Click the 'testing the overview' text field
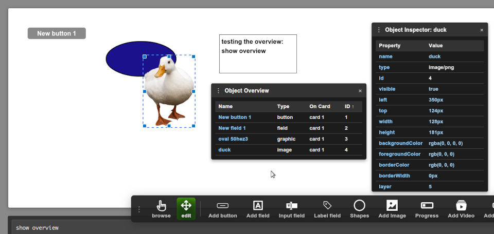The image size is (494, 234). (x=258, y=54)
